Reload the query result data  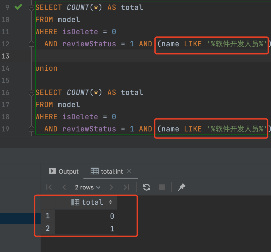click(147, 187)
